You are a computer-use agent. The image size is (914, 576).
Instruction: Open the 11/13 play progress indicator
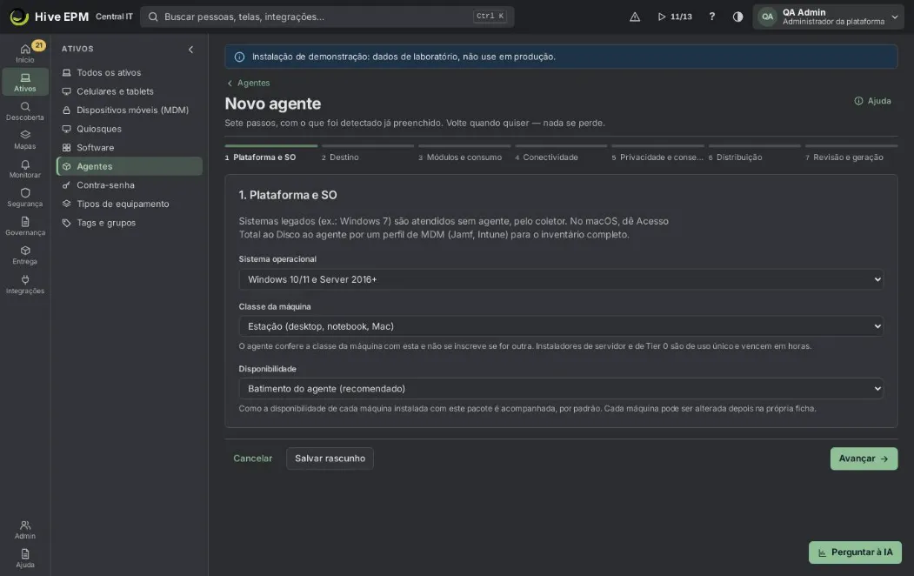click(x=675, y=17)
